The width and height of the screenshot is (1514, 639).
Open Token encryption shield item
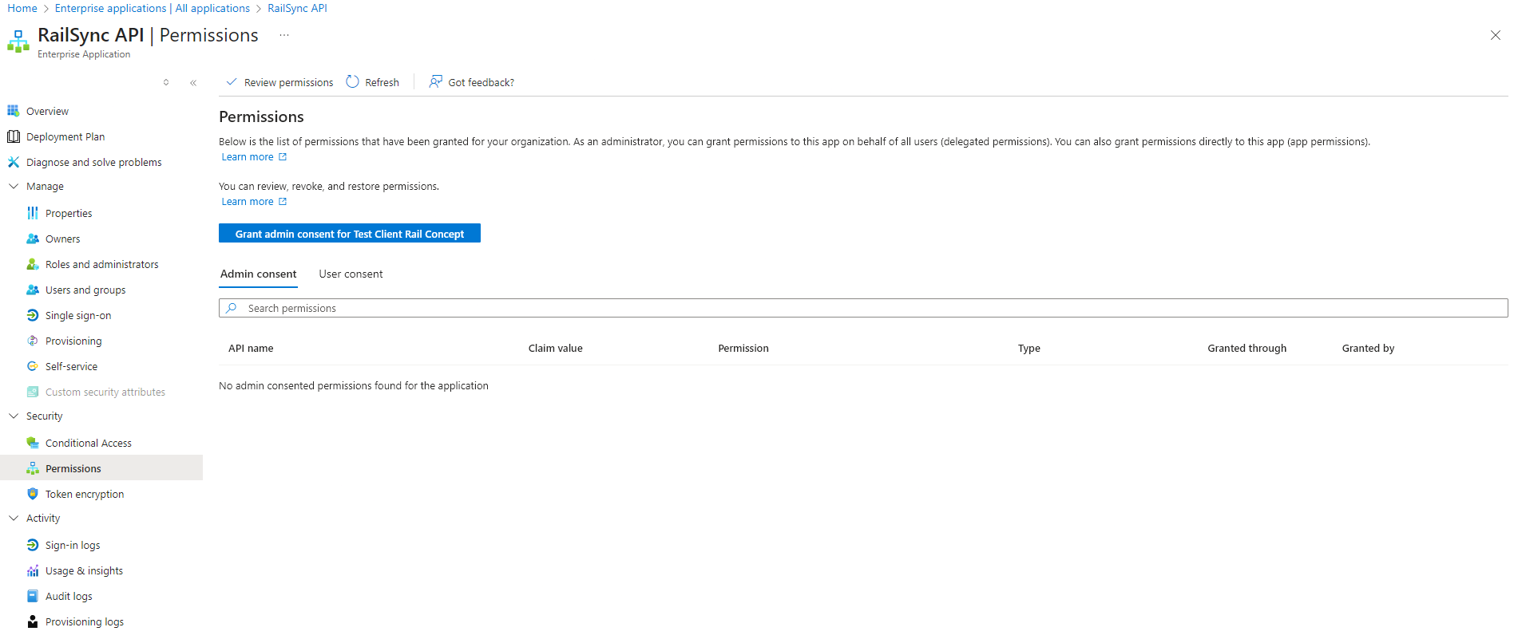point(84,494)
